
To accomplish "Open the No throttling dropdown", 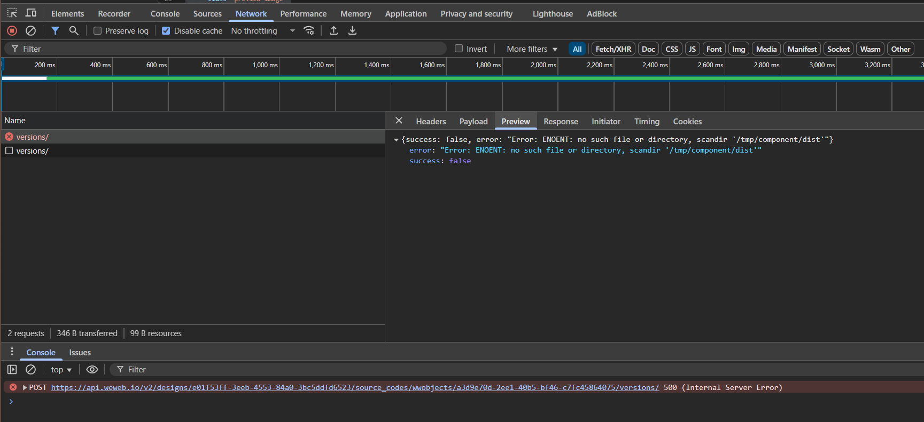I will (x=263, y=31).
